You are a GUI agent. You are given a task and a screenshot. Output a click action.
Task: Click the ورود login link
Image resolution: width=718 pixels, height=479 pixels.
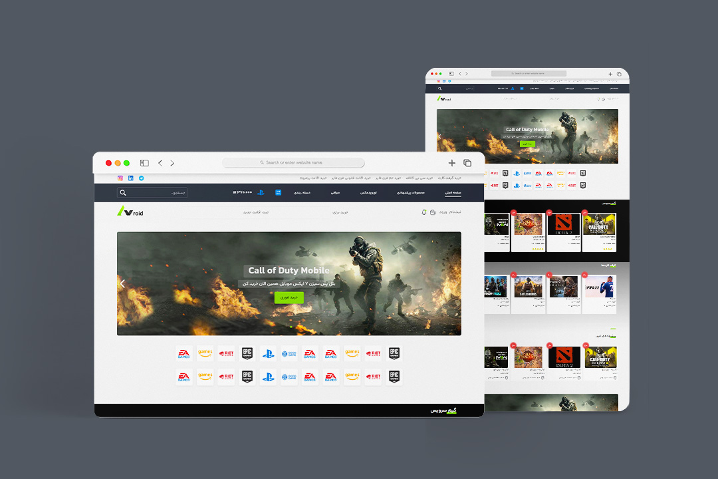443,212
